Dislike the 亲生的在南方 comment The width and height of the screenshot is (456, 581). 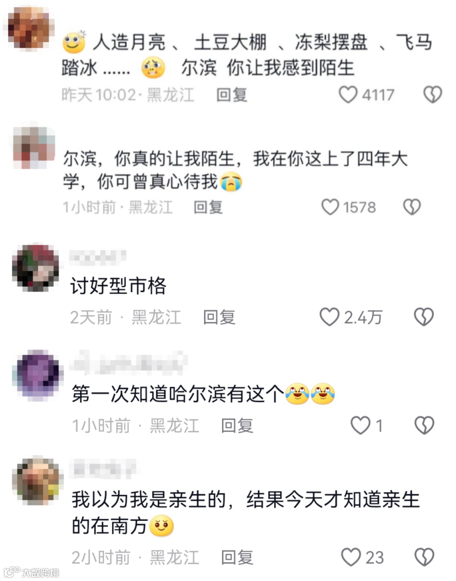pyautogui.click(x=424, y=557)
